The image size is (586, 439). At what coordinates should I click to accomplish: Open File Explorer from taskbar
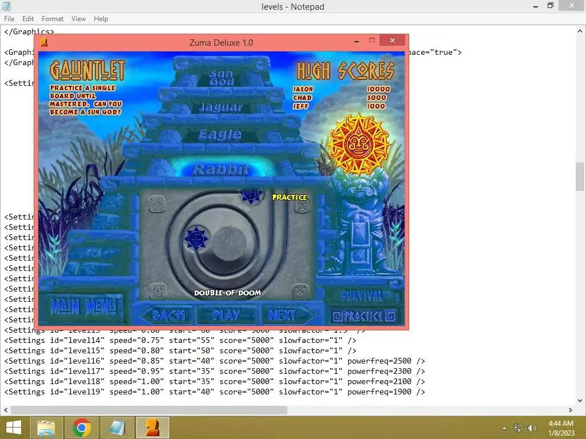[x=46, y=428]
